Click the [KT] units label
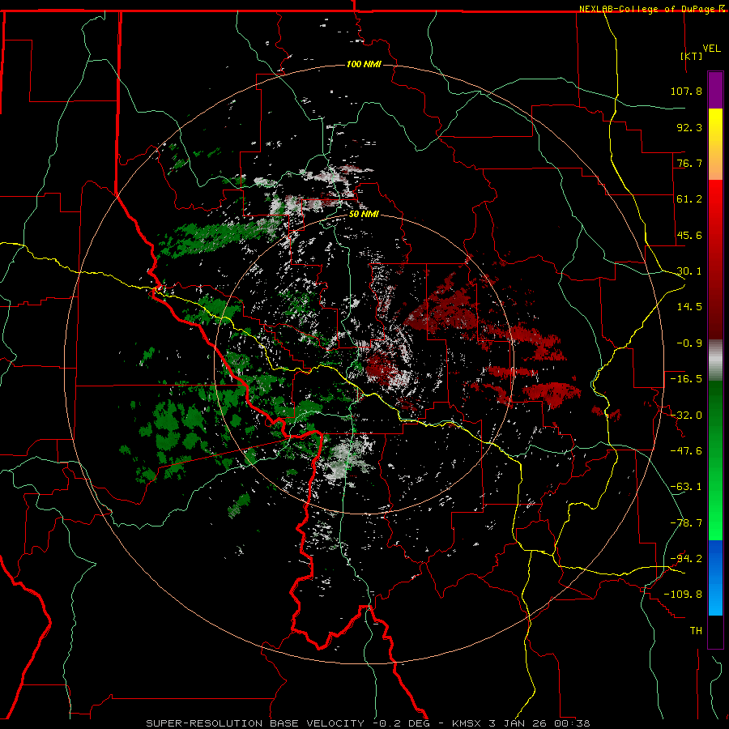 [x=692, y=56]
